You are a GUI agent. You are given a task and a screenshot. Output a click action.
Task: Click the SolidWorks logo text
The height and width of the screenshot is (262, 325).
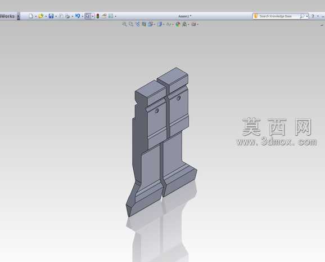tap(7, 16)
